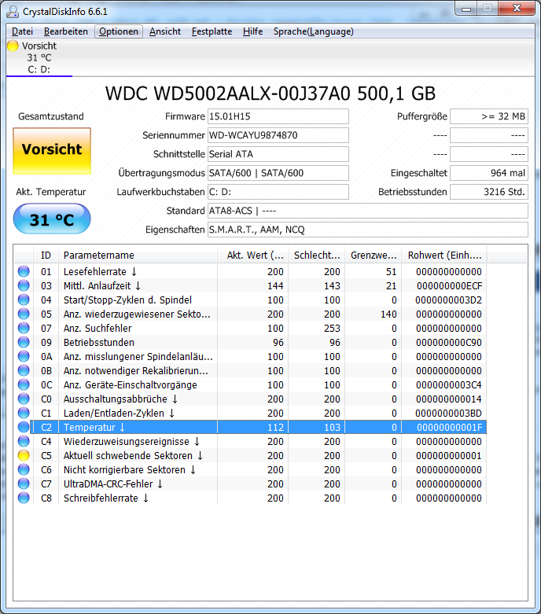This screenshot has height=614, width=541.
Task: Click the Parametername column header
Action: coord(138,256)
